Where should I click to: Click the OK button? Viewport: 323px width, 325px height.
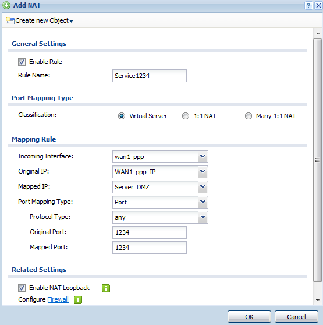coord(249,317)
